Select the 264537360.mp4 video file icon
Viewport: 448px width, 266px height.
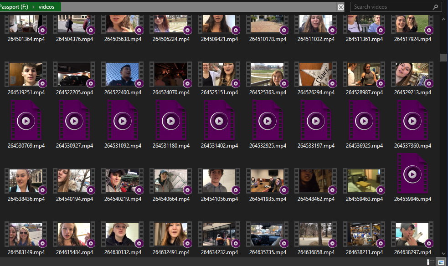(x=412, y=120)
